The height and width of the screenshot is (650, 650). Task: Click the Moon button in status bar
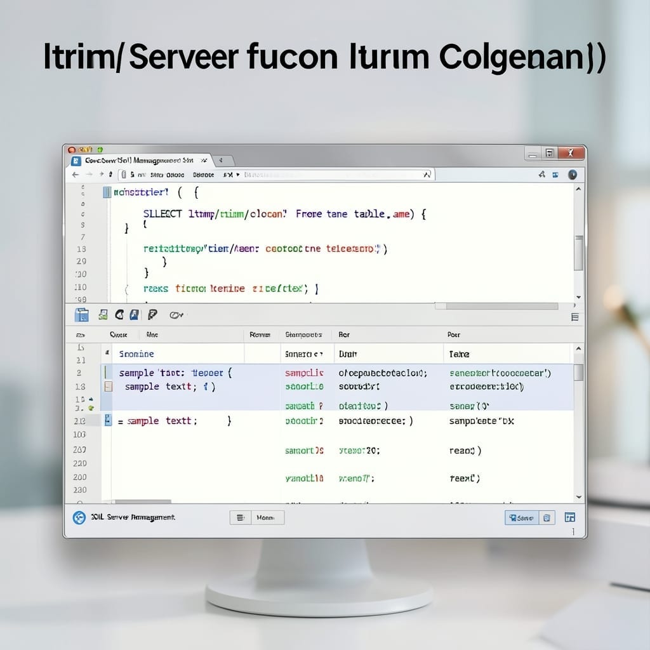click(268, 517)
